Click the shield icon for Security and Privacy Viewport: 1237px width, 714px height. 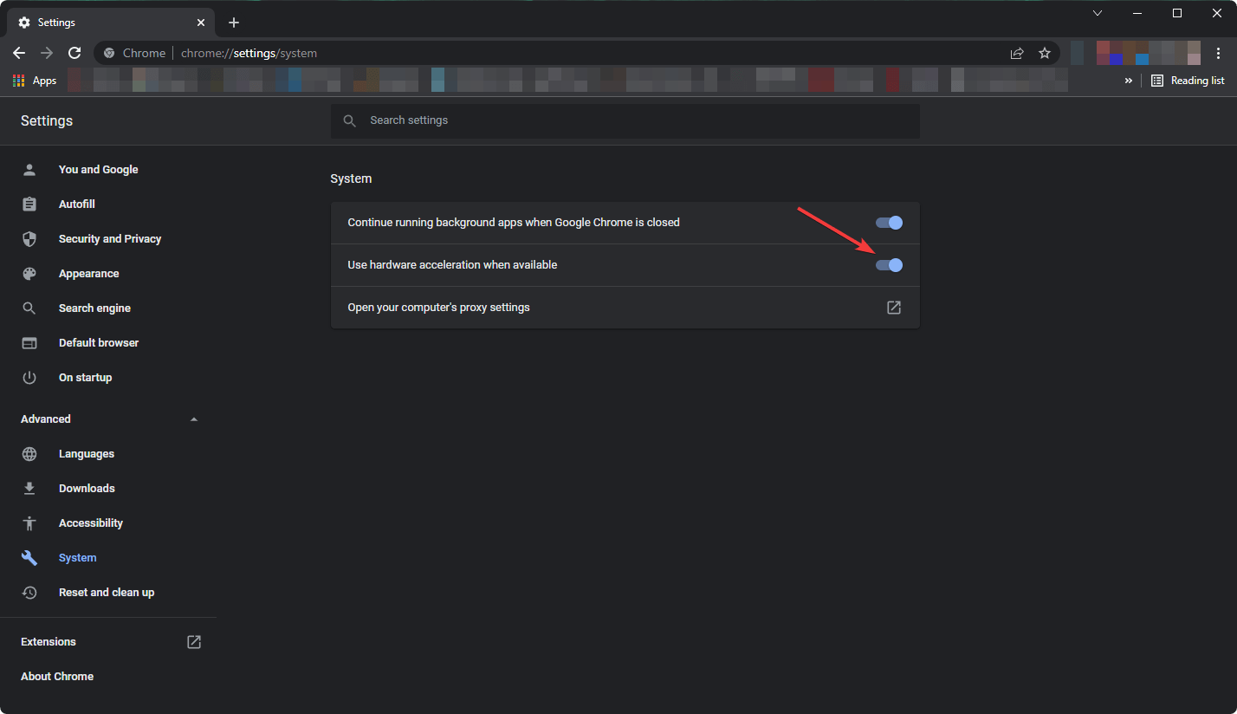[x=29, y=239]
